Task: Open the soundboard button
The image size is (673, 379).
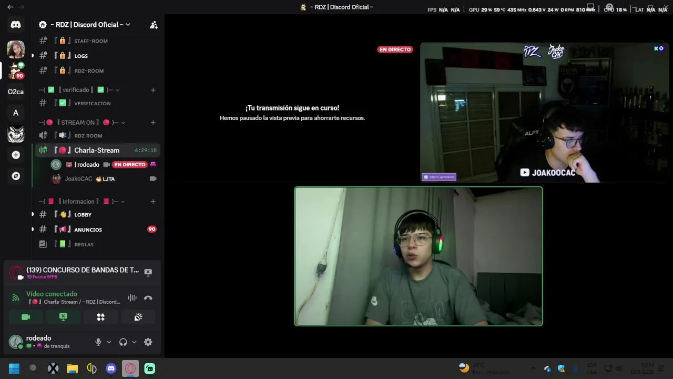Action: point(138,317)
